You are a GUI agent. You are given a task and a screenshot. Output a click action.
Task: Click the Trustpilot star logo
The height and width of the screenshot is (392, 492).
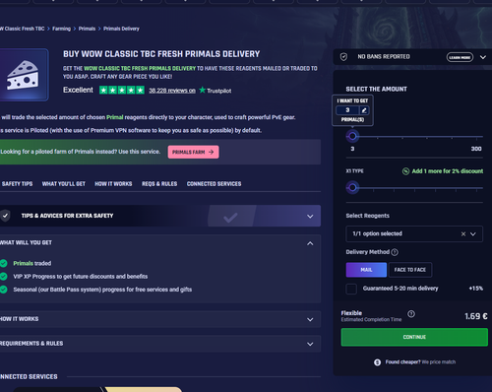(203, 90)
